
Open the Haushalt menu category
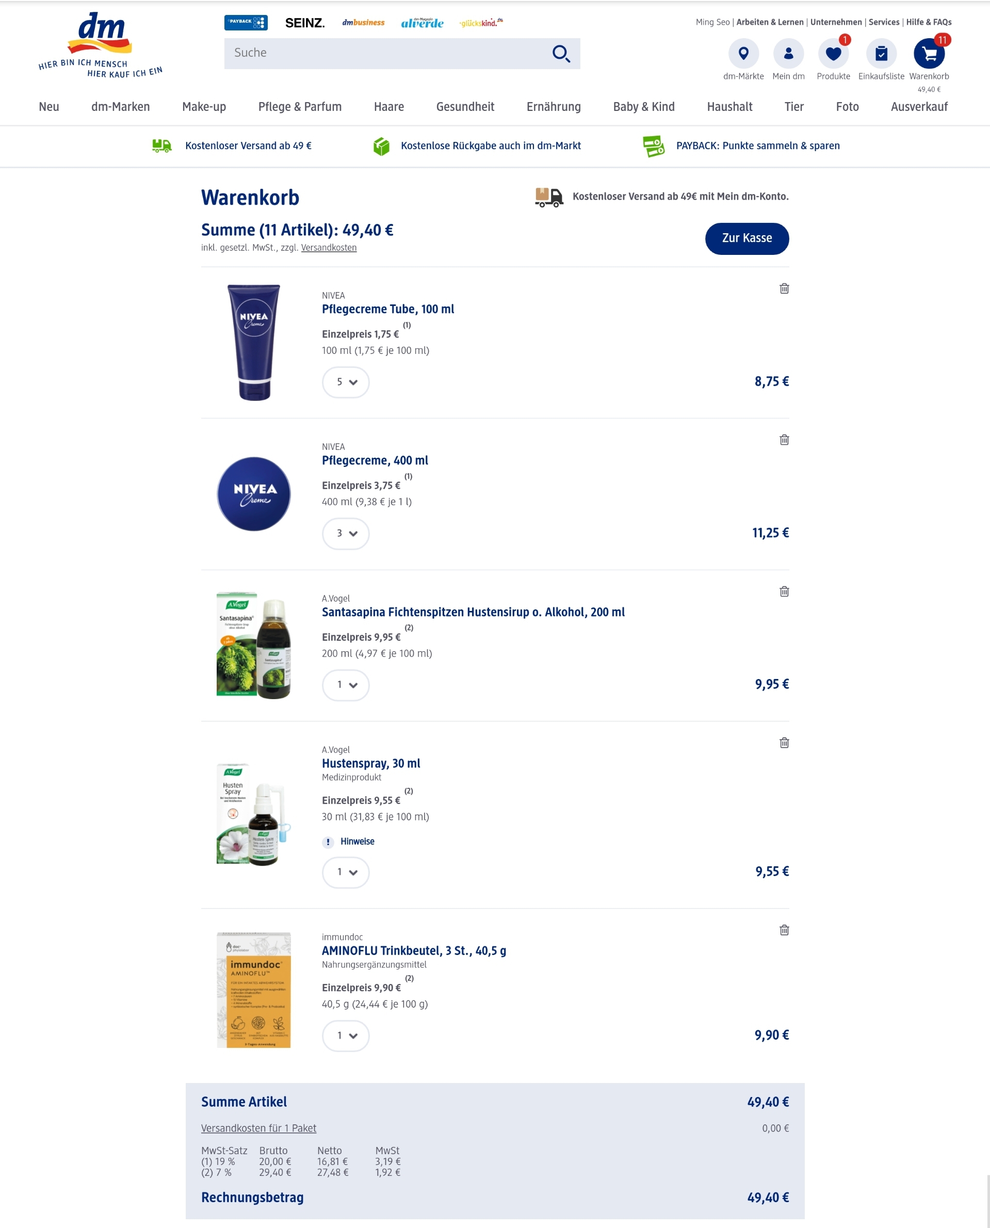[729, 107]
